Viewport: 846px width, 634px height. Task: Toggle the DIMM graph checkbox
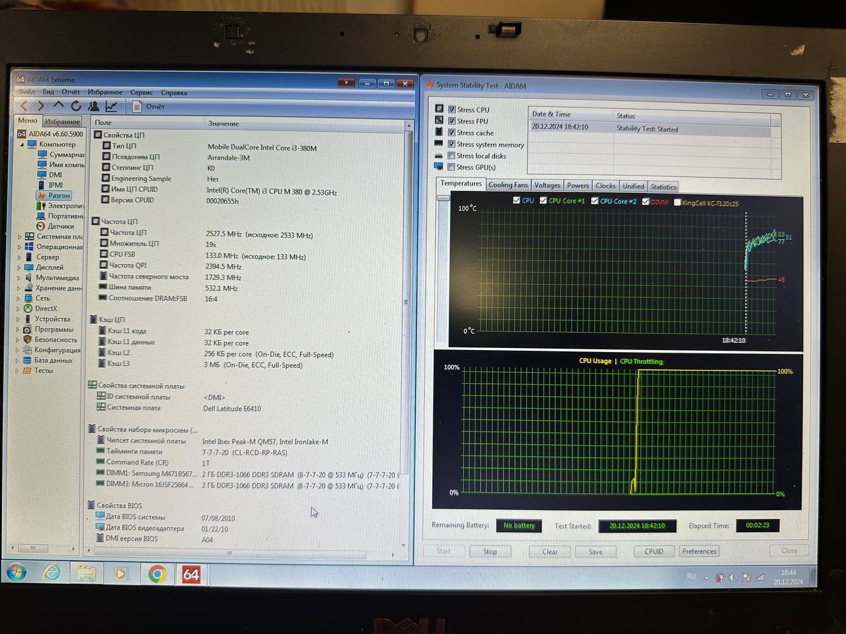[646, 201]
